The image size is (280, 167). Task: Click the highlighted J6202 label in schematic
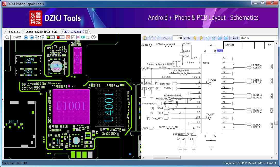point(220,51)
